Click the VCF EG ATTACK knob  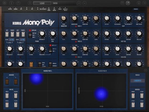pyautogui.click(x=107, y=34)
